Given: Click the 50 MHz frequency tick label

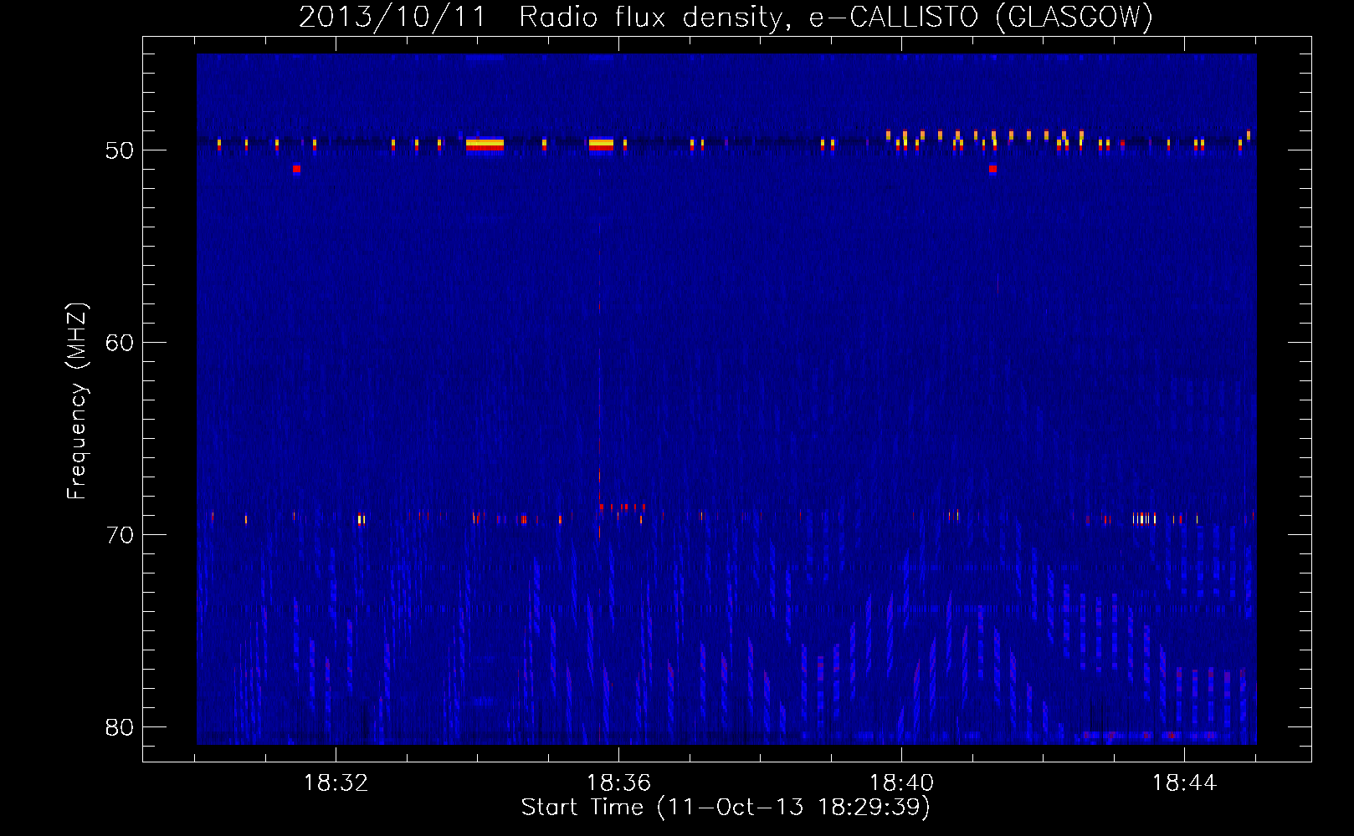Looking at the screenshot, I should [120, 150].
